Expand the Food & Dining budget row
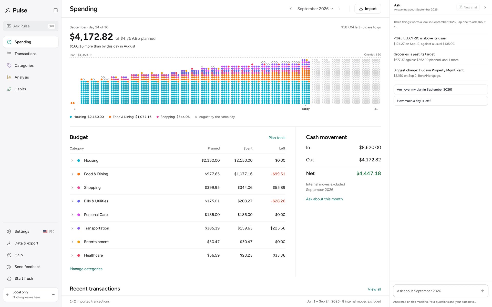 click(x=72, y=174)
